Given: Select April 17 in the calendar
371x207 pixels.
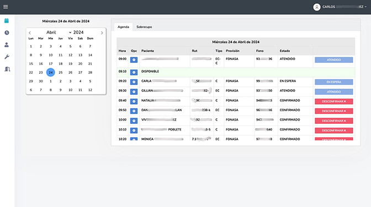Looking at the screenshot, I should click(51, 64).
